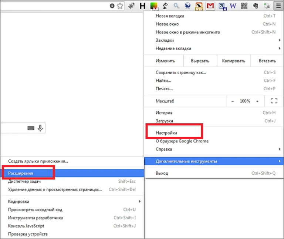The height and width of the screenshot is (239, 284).
Task: Select Создать ярлыки приложения…
Action: [72, 161]
